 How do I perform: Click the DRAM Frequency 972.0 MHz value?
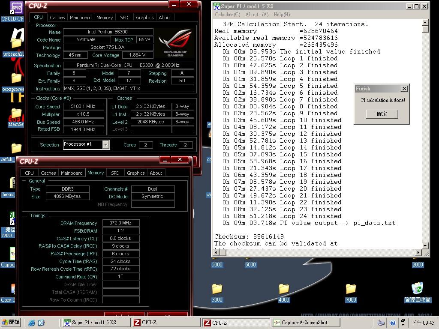tap(120, 223)
